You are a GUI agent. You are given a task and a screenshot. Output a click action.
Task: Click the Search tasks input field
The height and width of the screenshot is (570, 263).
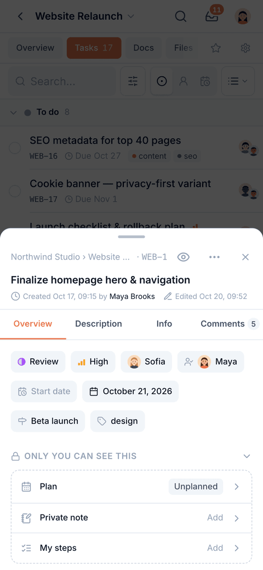62,81
